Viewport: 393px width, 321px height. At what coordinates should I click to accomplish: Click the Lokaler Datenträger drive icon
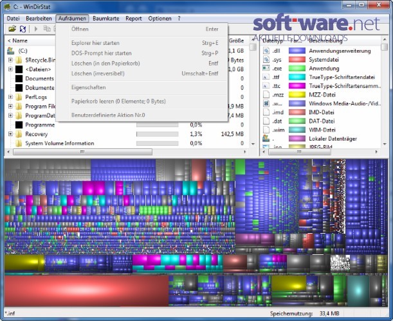click(x=266, y=139)
